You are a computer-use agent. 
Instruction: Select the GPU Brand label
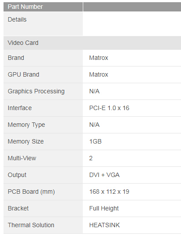click(23, 74)
